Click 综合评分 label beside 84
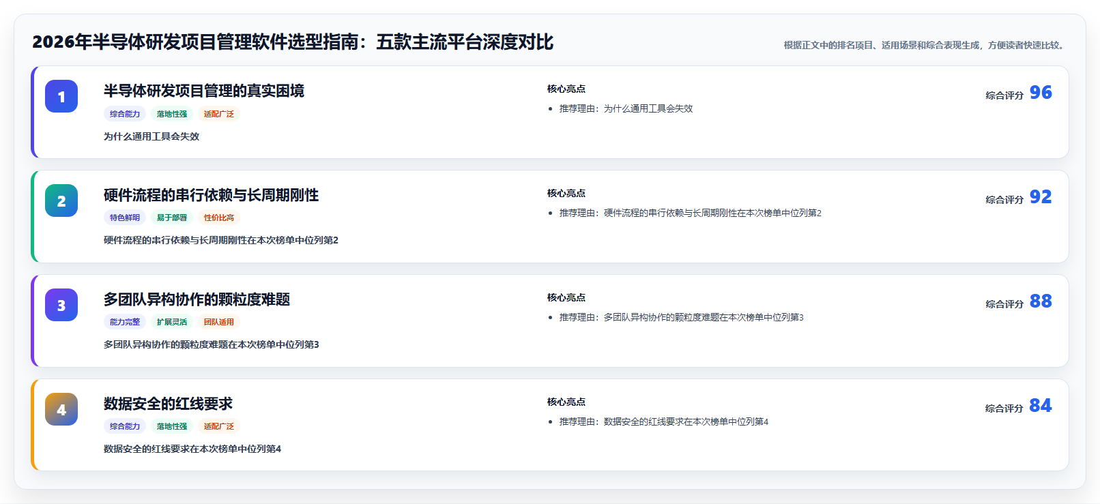The width and height of the screenshot is (1100, 504). pos(1004,409)
